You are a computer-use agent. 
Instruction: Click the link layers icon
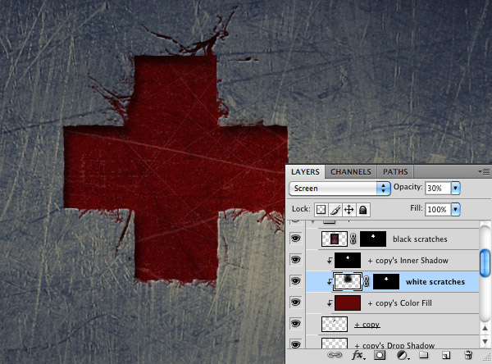pyautogui.click(x=335, y=355)
